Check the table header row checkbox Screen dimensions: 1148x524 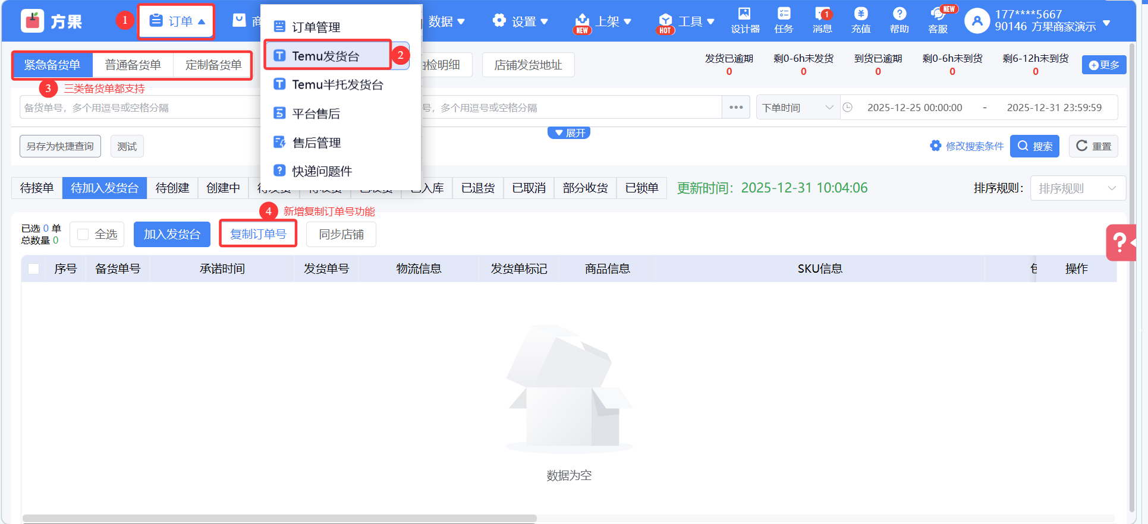point(34,269)
